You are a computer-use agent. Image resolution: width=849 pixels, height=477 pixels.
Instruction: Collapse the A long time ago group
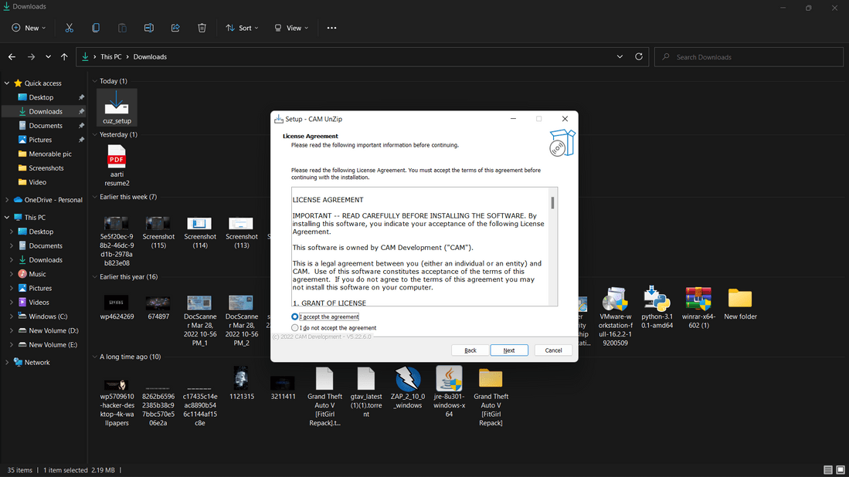pos(95,357)
